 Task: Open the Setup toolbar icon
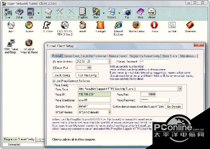[19, 13]
